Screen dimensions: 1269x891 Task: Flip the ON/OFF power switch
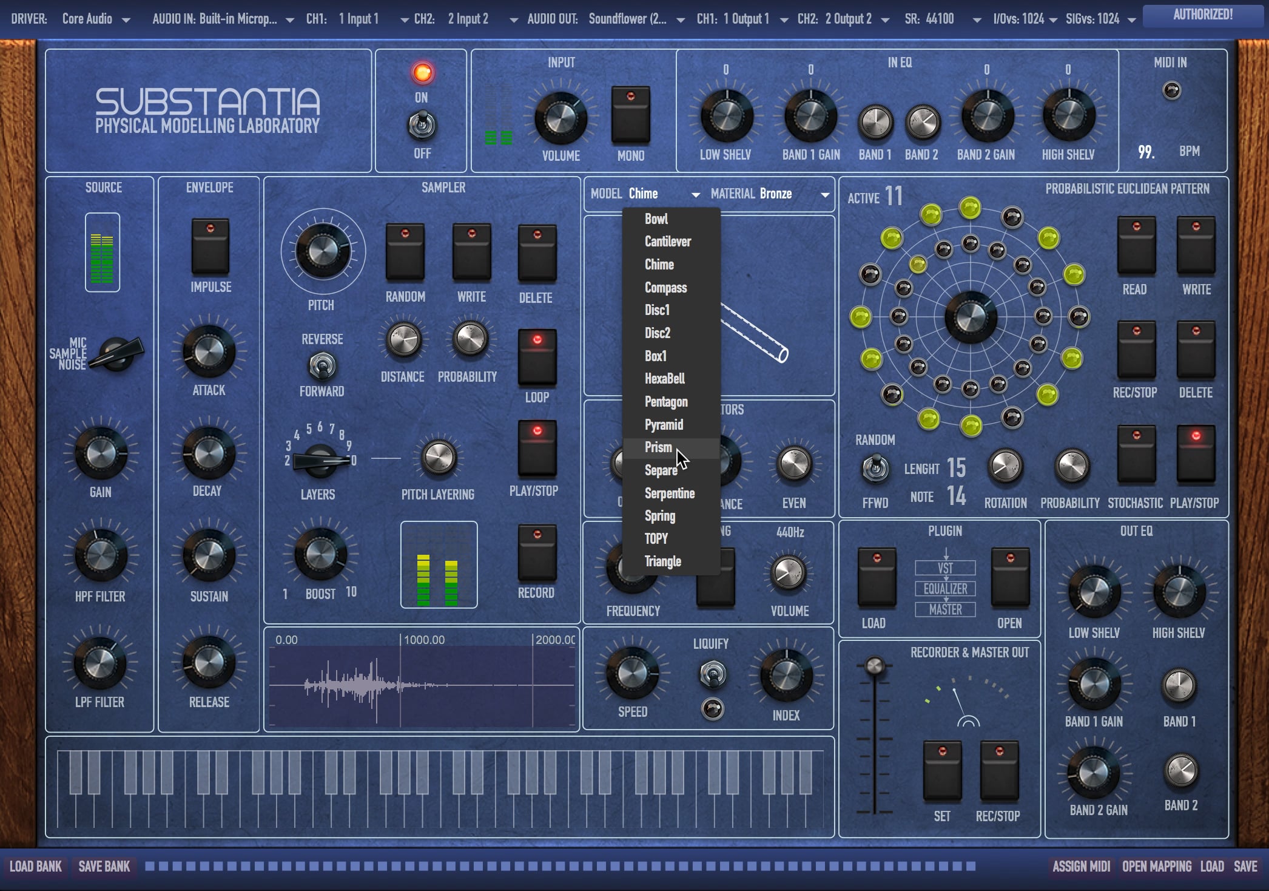[422, 125]
